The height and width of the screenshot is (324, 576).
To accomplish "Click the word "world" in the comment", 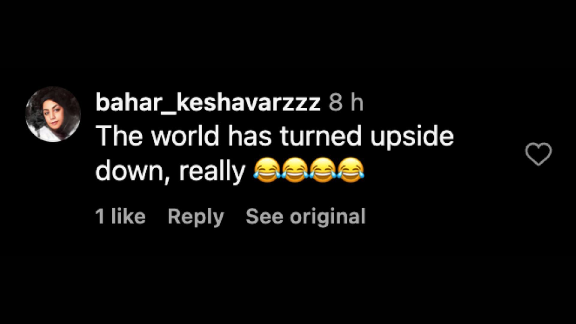I will tap(185, 136).
